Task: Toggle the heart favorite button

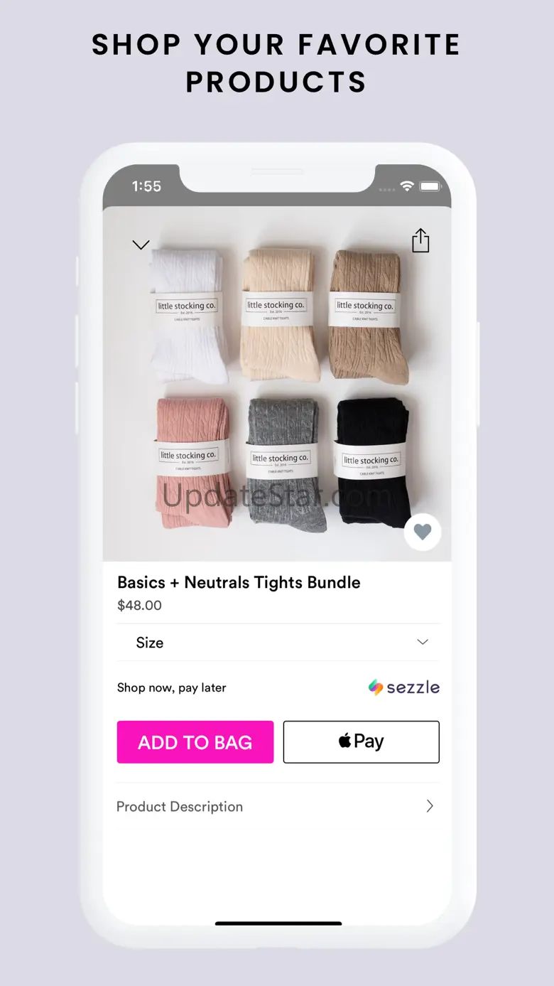Action: [x=423, y=532]
